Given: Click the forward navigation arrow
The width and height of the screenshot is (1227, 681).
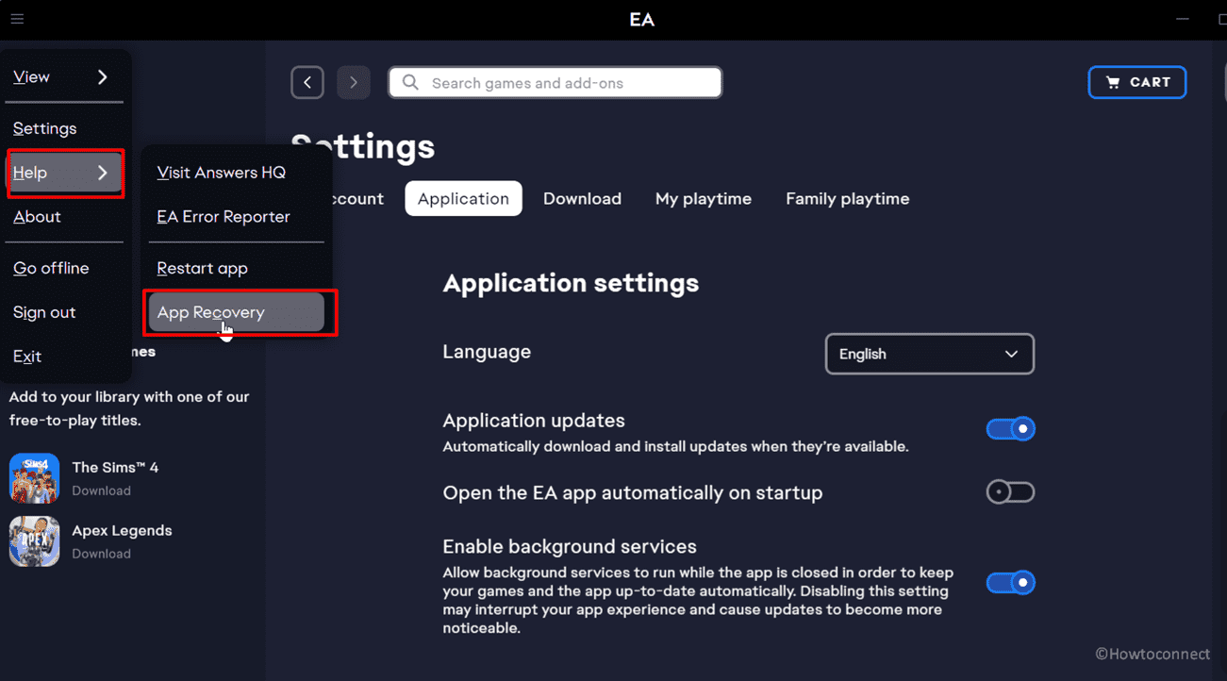Looking at the screenshot, I should tap(354, 83).
